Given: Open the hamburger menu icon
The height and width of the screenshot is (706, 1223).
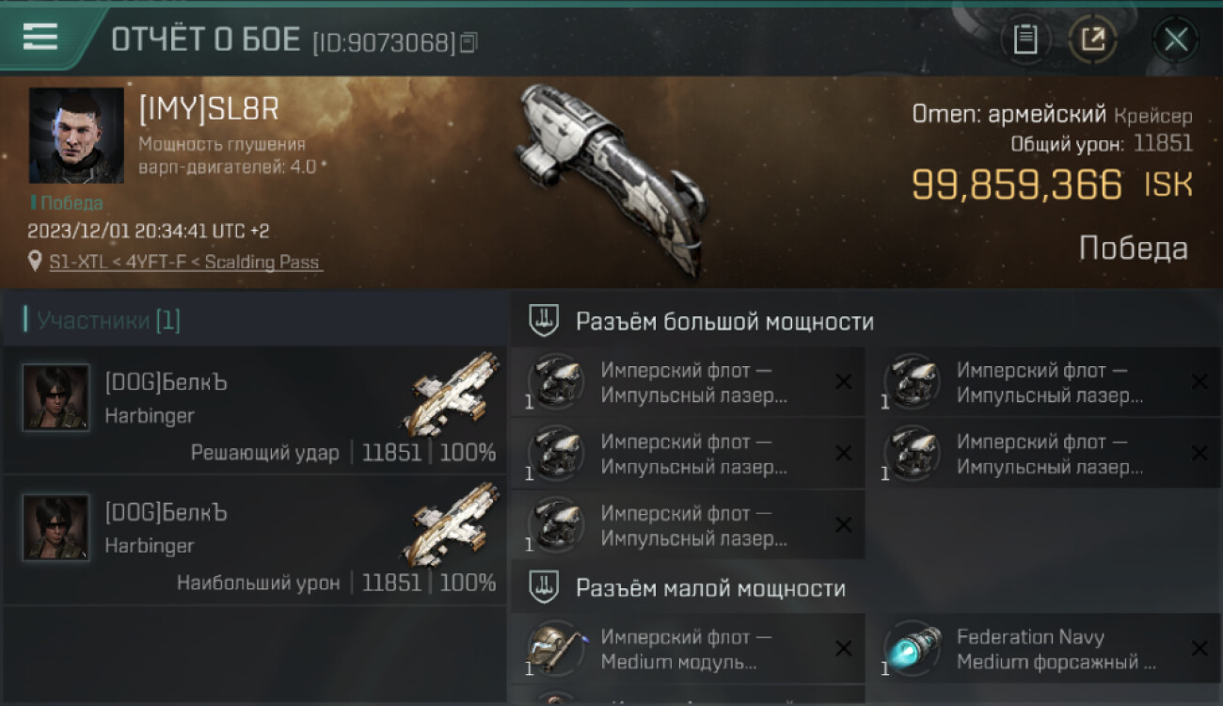Looking at the screenshot, I should pos(40,37).
